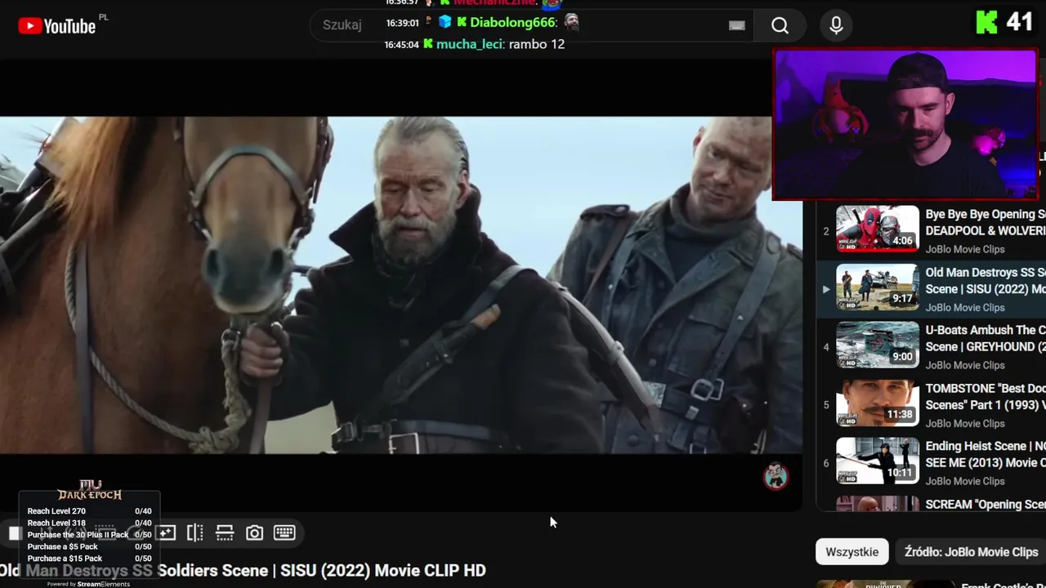Viewport: 1046px width, 588px height.
Task: Open JoBlo Movie Clips under Deadpool video
Action: (x=965, y=249)
